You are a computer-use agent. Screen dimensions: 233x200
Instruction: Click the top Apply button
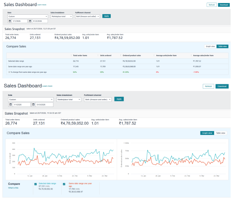coord(106,16)
